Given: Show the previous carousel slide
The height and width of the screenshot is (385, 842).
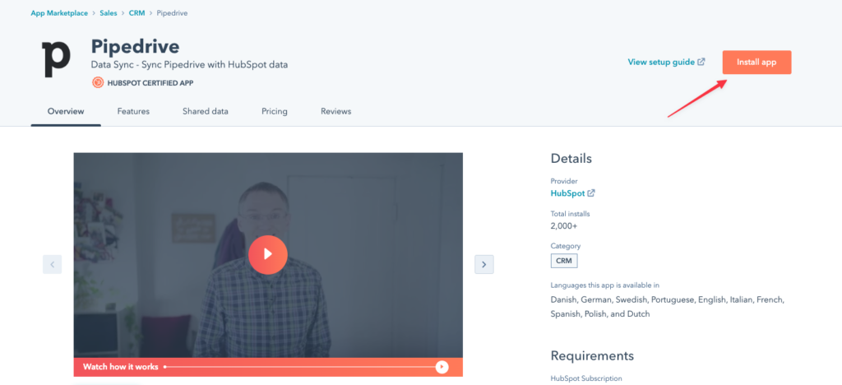Looking at the screenshot, I should click(x=52, y=264).
